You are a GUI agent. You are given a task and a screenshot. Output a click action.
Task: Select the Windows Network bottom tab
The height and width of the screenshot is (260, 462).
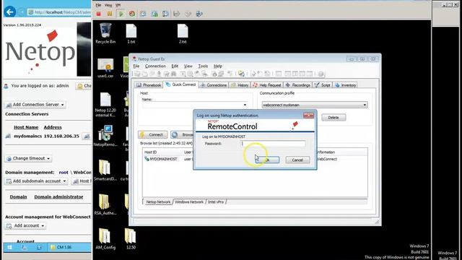[x=189, y=202]
